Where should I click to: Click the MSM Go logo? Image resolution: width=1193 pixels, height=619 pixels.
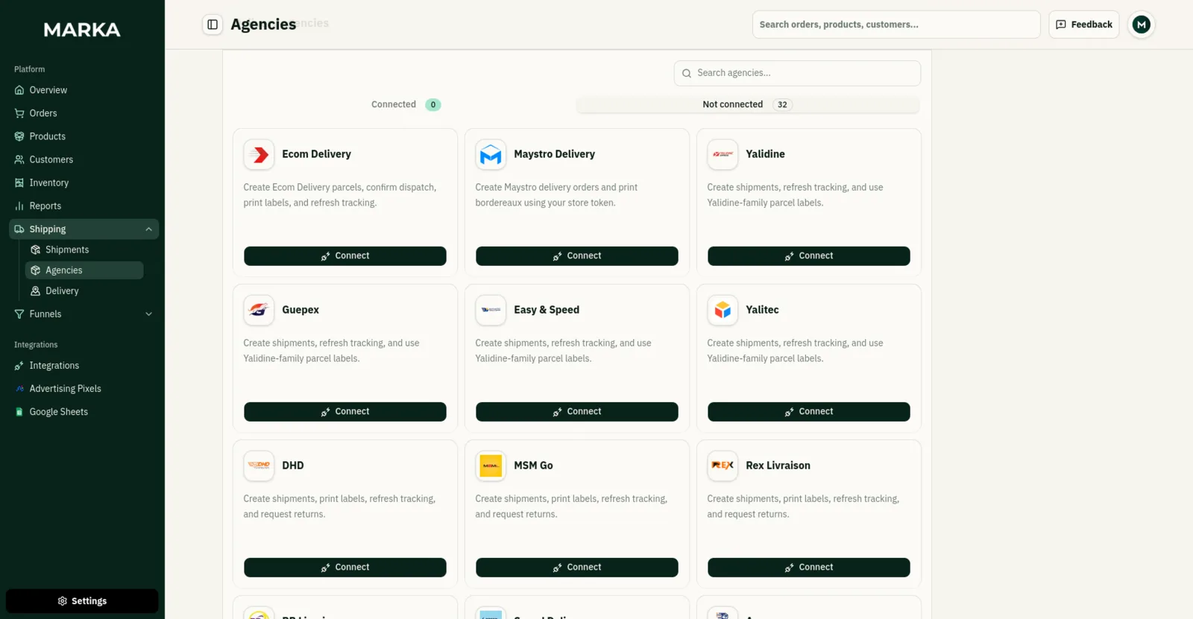point(491,466)
